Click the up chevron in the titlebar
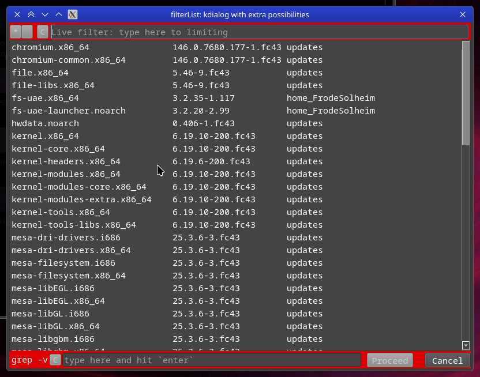The image size is (480, 377). point(59,14)
